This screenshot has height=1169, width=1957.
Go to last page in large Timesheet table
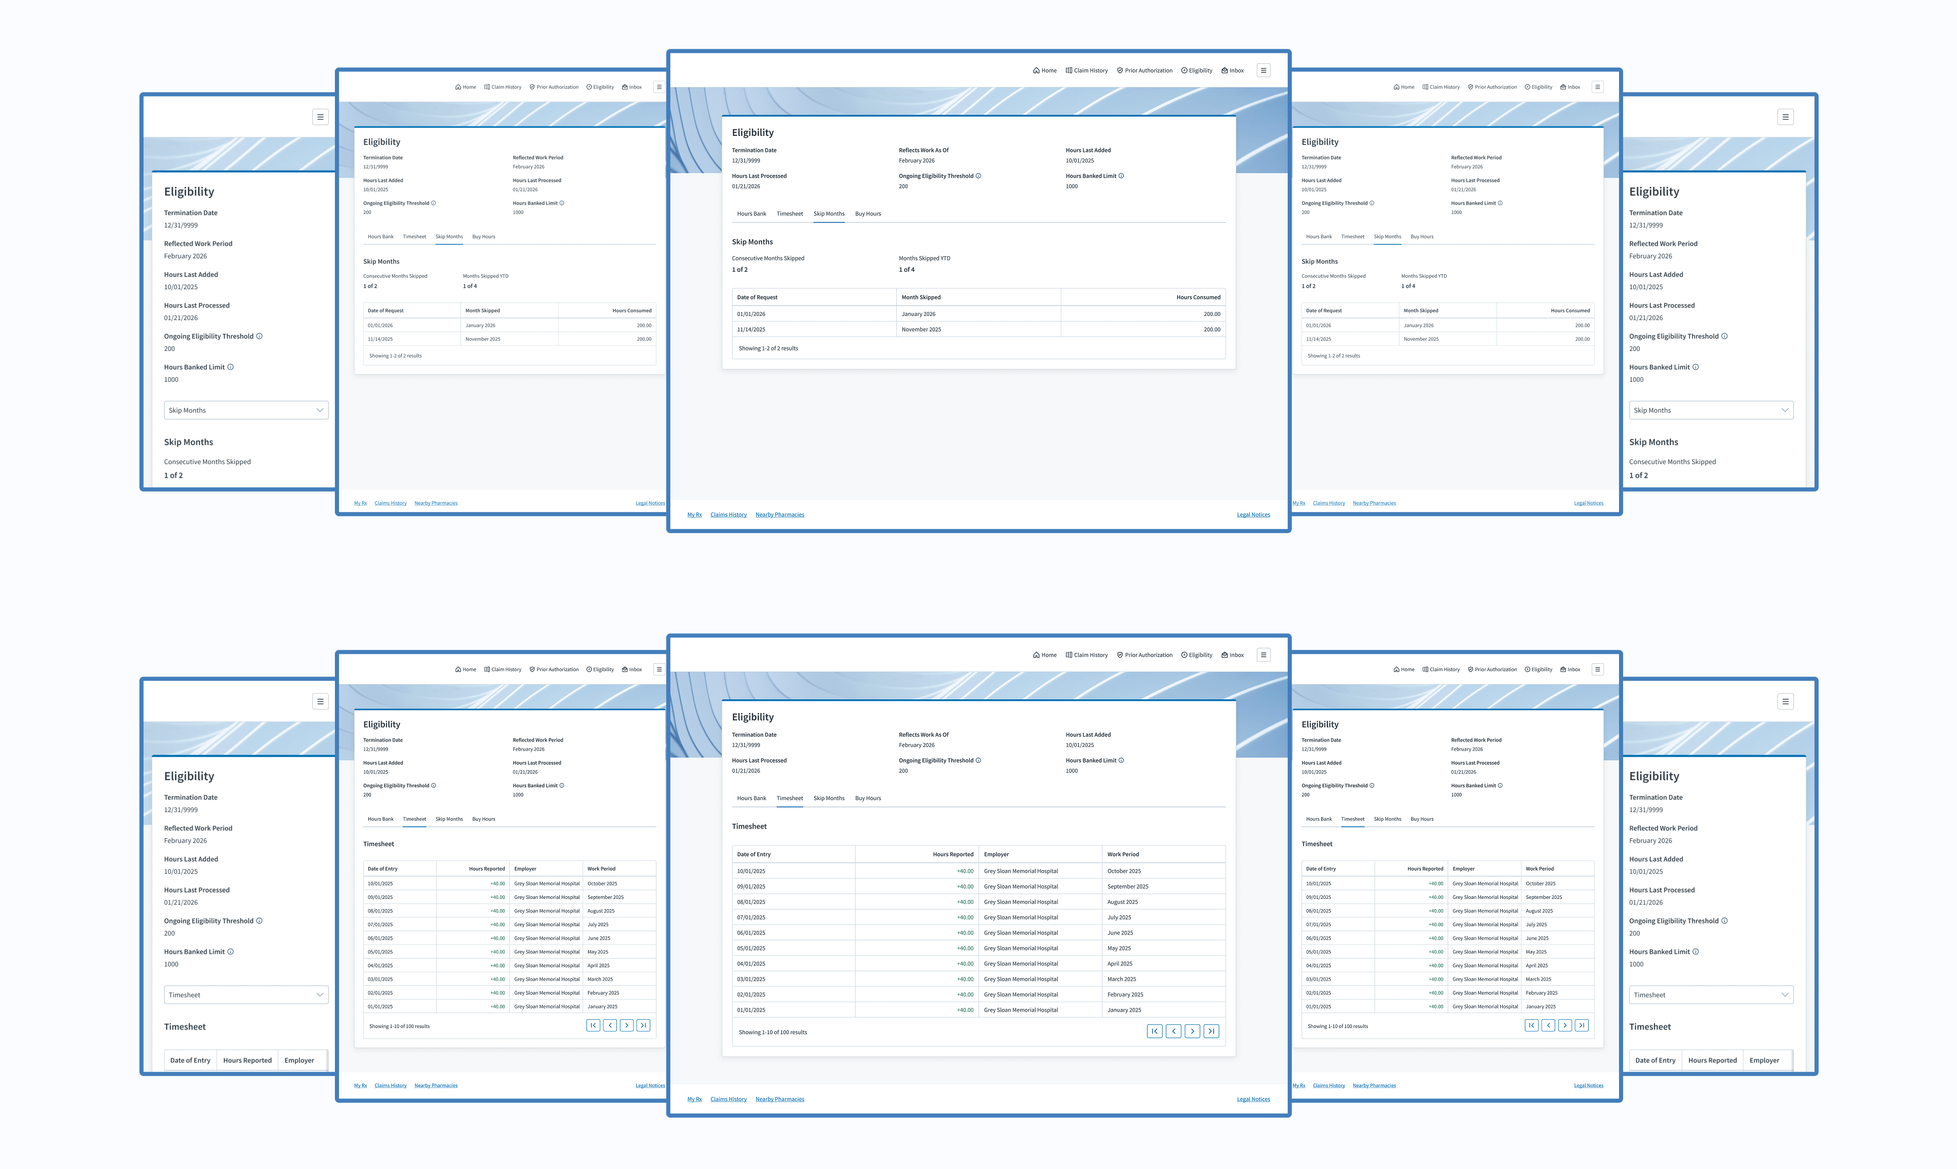pos(1211,1031)
